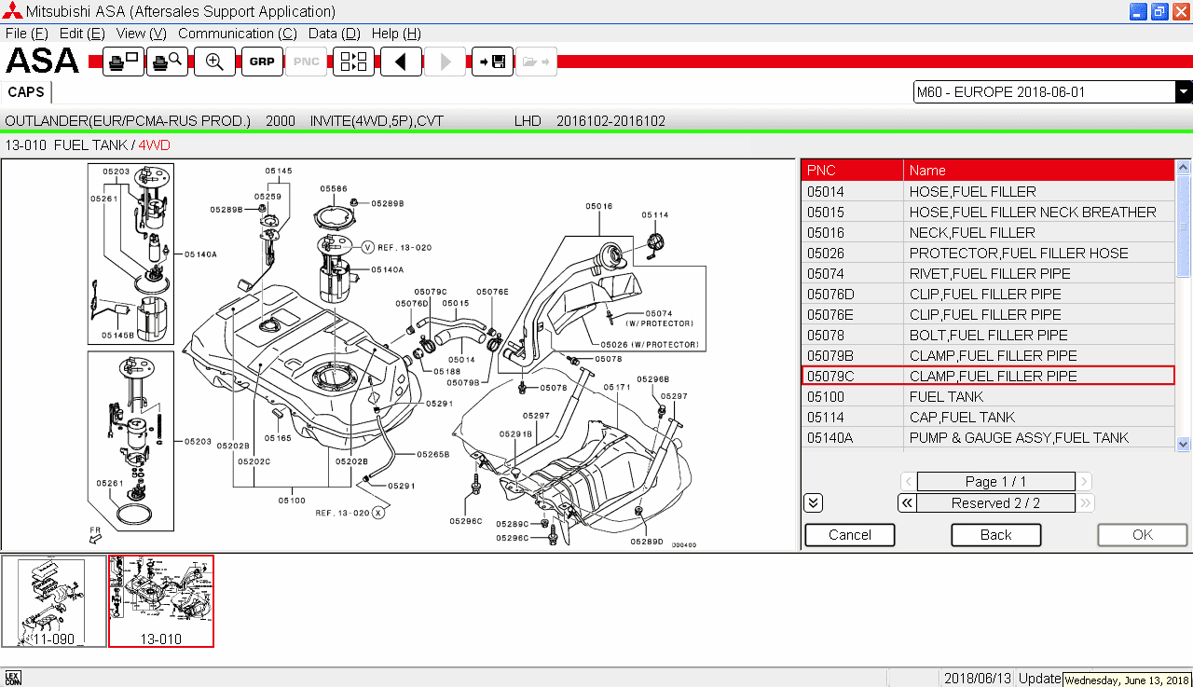Expand the M60 - EUROPE catalog dropdown
Image resolution: width=1193 pixels, height=687 pixels.
(1184, 92)
